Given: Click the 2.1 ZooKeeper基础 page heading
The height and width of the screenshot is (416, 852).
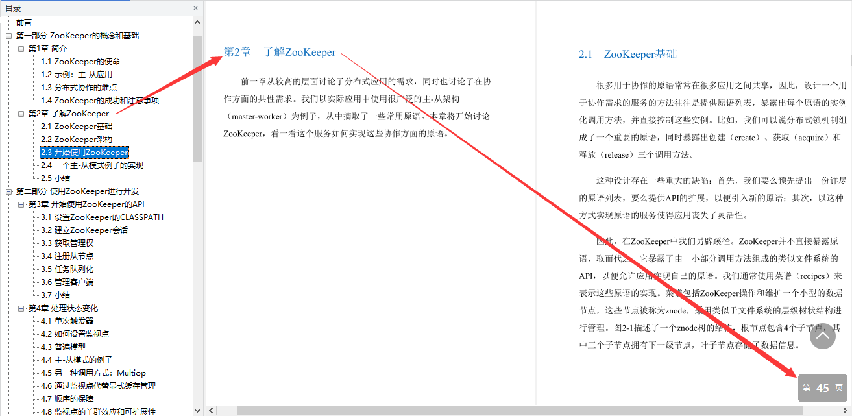Looking at the screenshot, I should point(627,54).
